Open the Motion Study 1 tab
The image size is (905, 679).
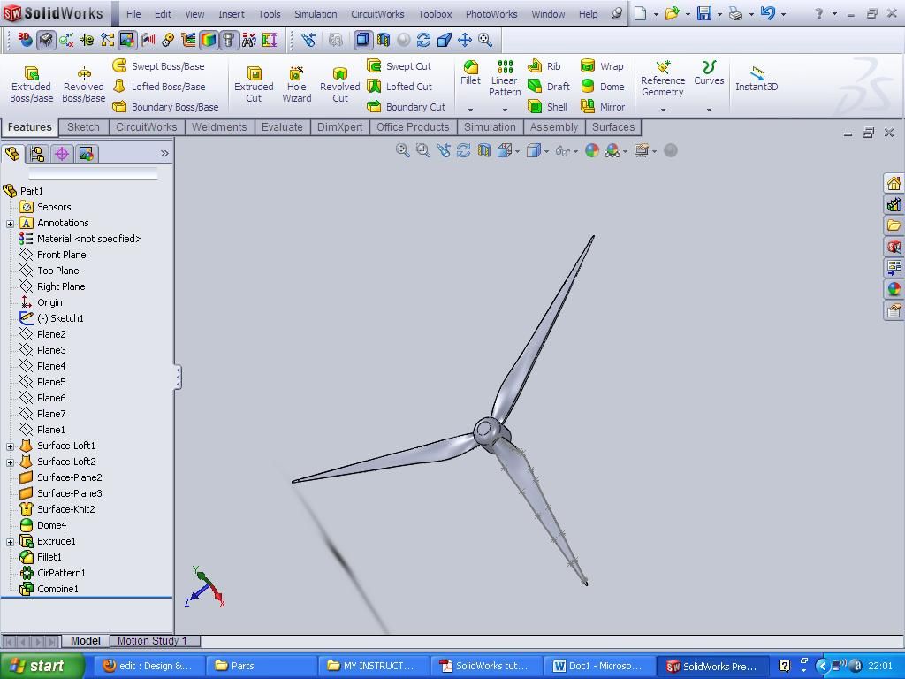click(151, 641)
